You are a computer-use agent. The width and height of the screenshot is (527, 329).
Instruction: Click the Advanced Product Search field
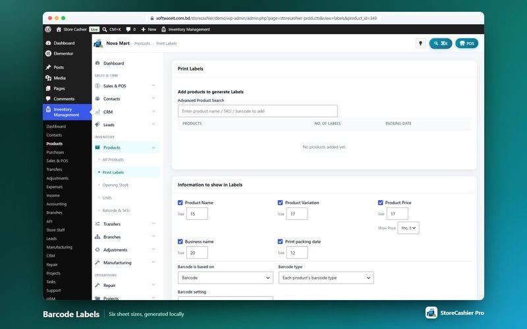258,111
